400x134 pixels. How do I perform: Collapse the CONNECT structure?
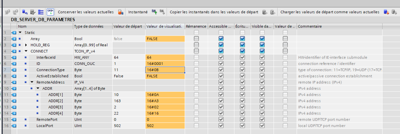tap(26, 51)
